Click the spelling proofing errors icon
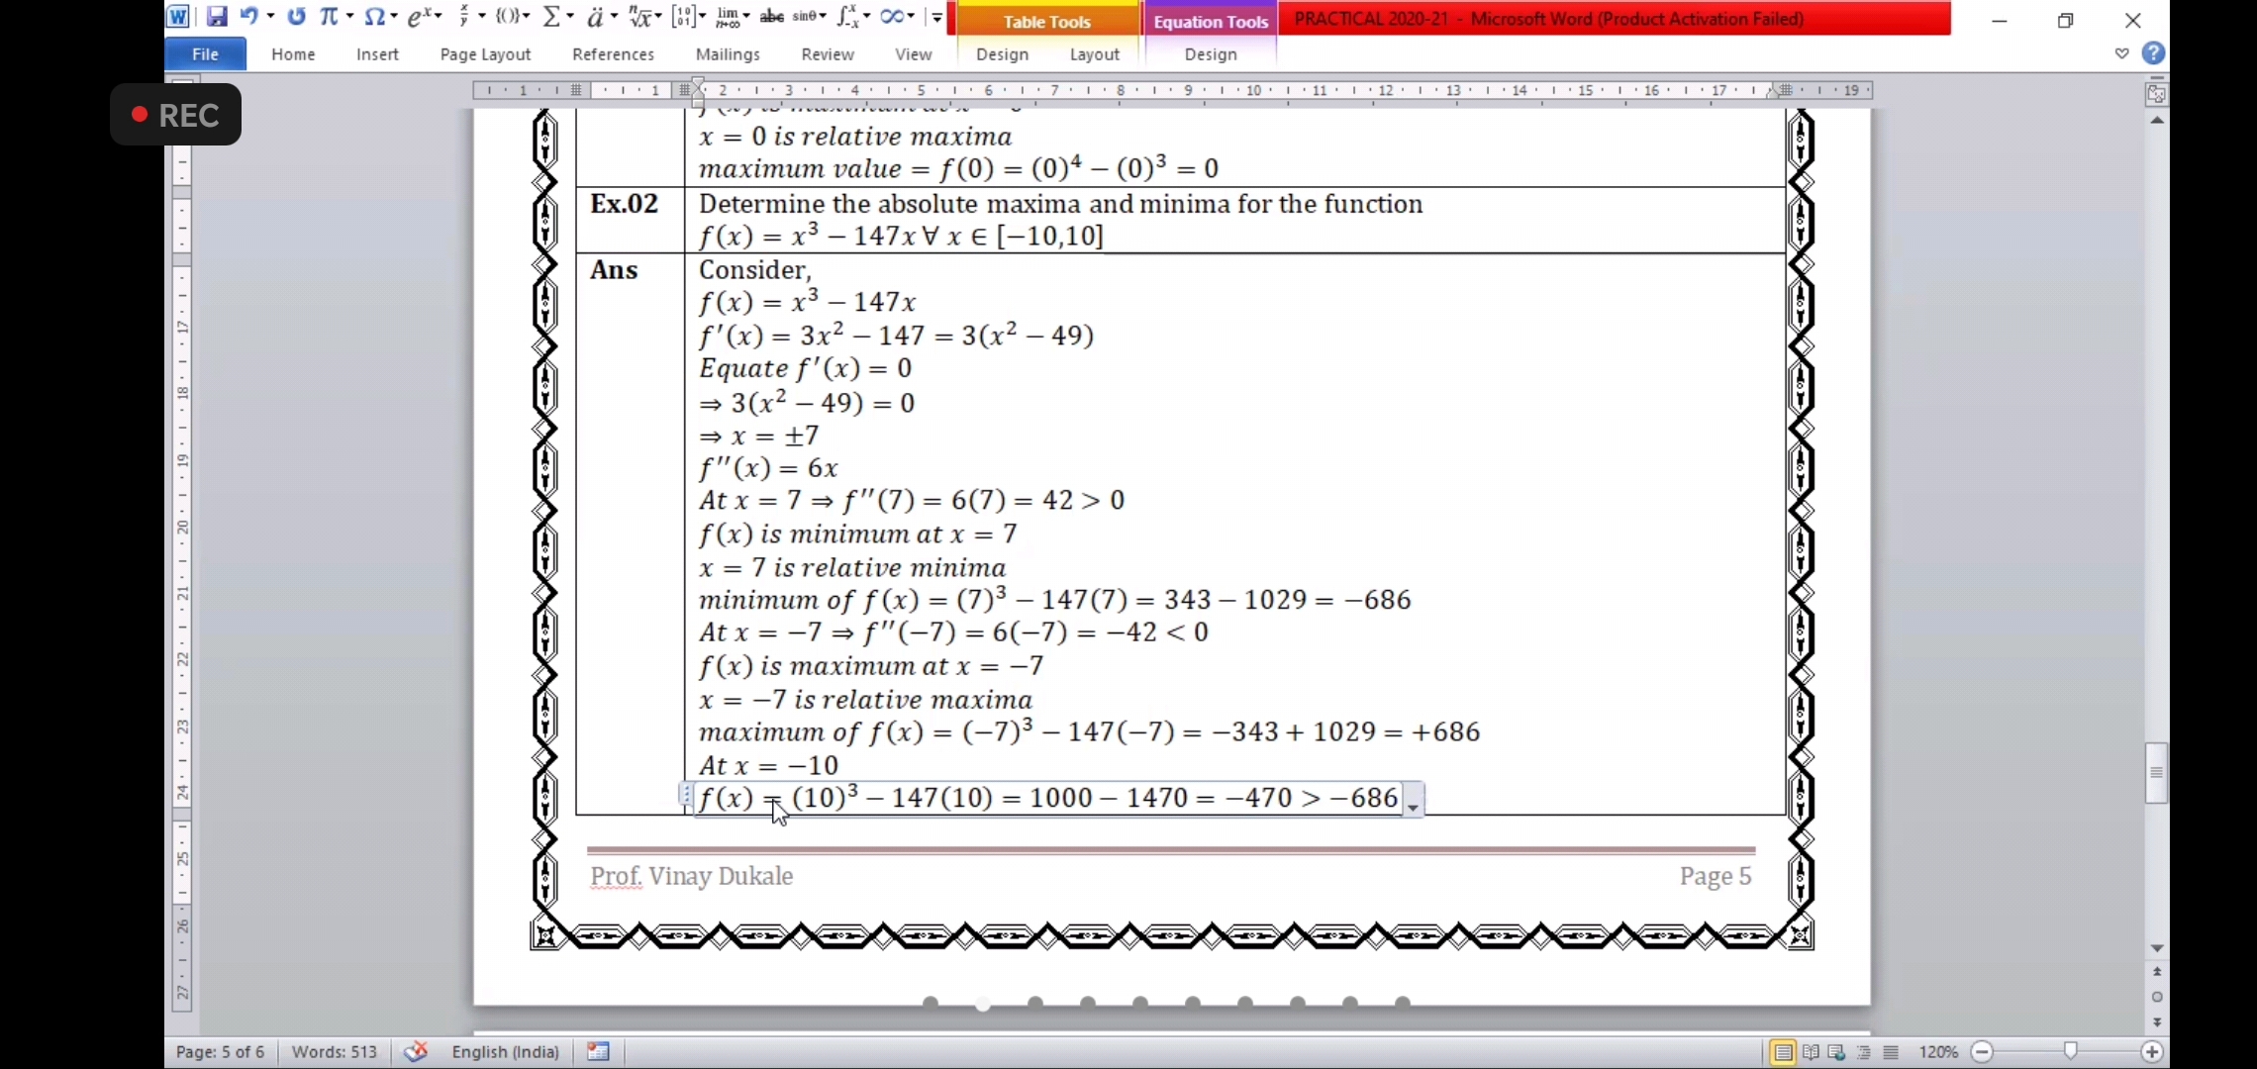The width and height of the screenshot is (2257, 1069). pos(416,1051)
